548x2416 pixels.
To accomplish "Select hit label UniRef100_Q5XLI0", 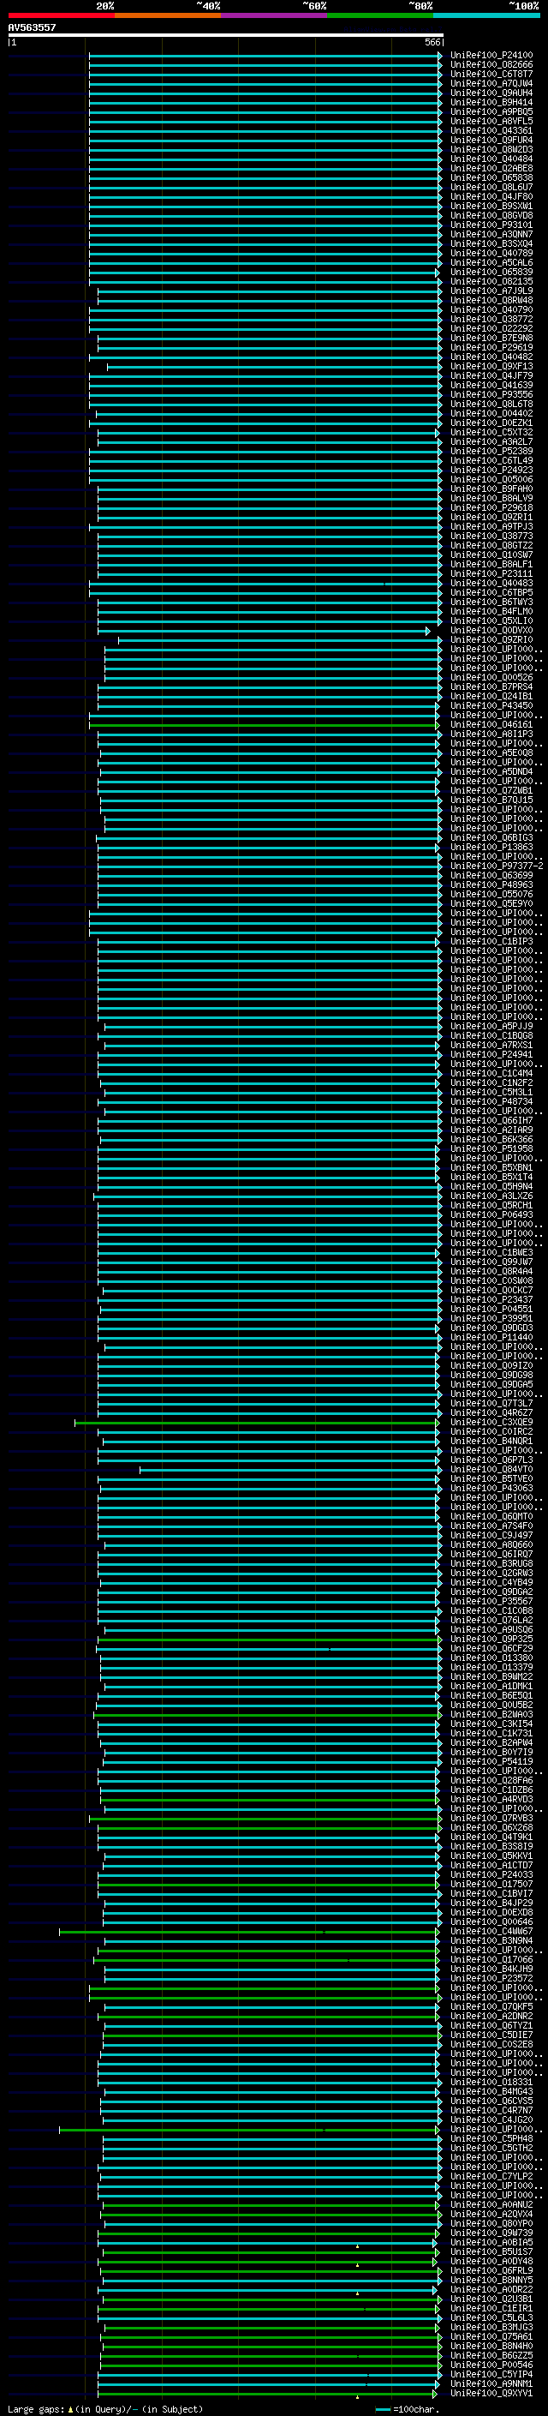I will (491, 620).
